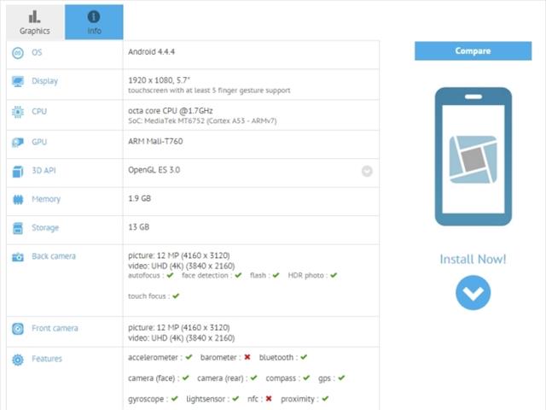Click the camera (rear) check mark
Screen dimensions: 546x410
click(x=254, y=378)
